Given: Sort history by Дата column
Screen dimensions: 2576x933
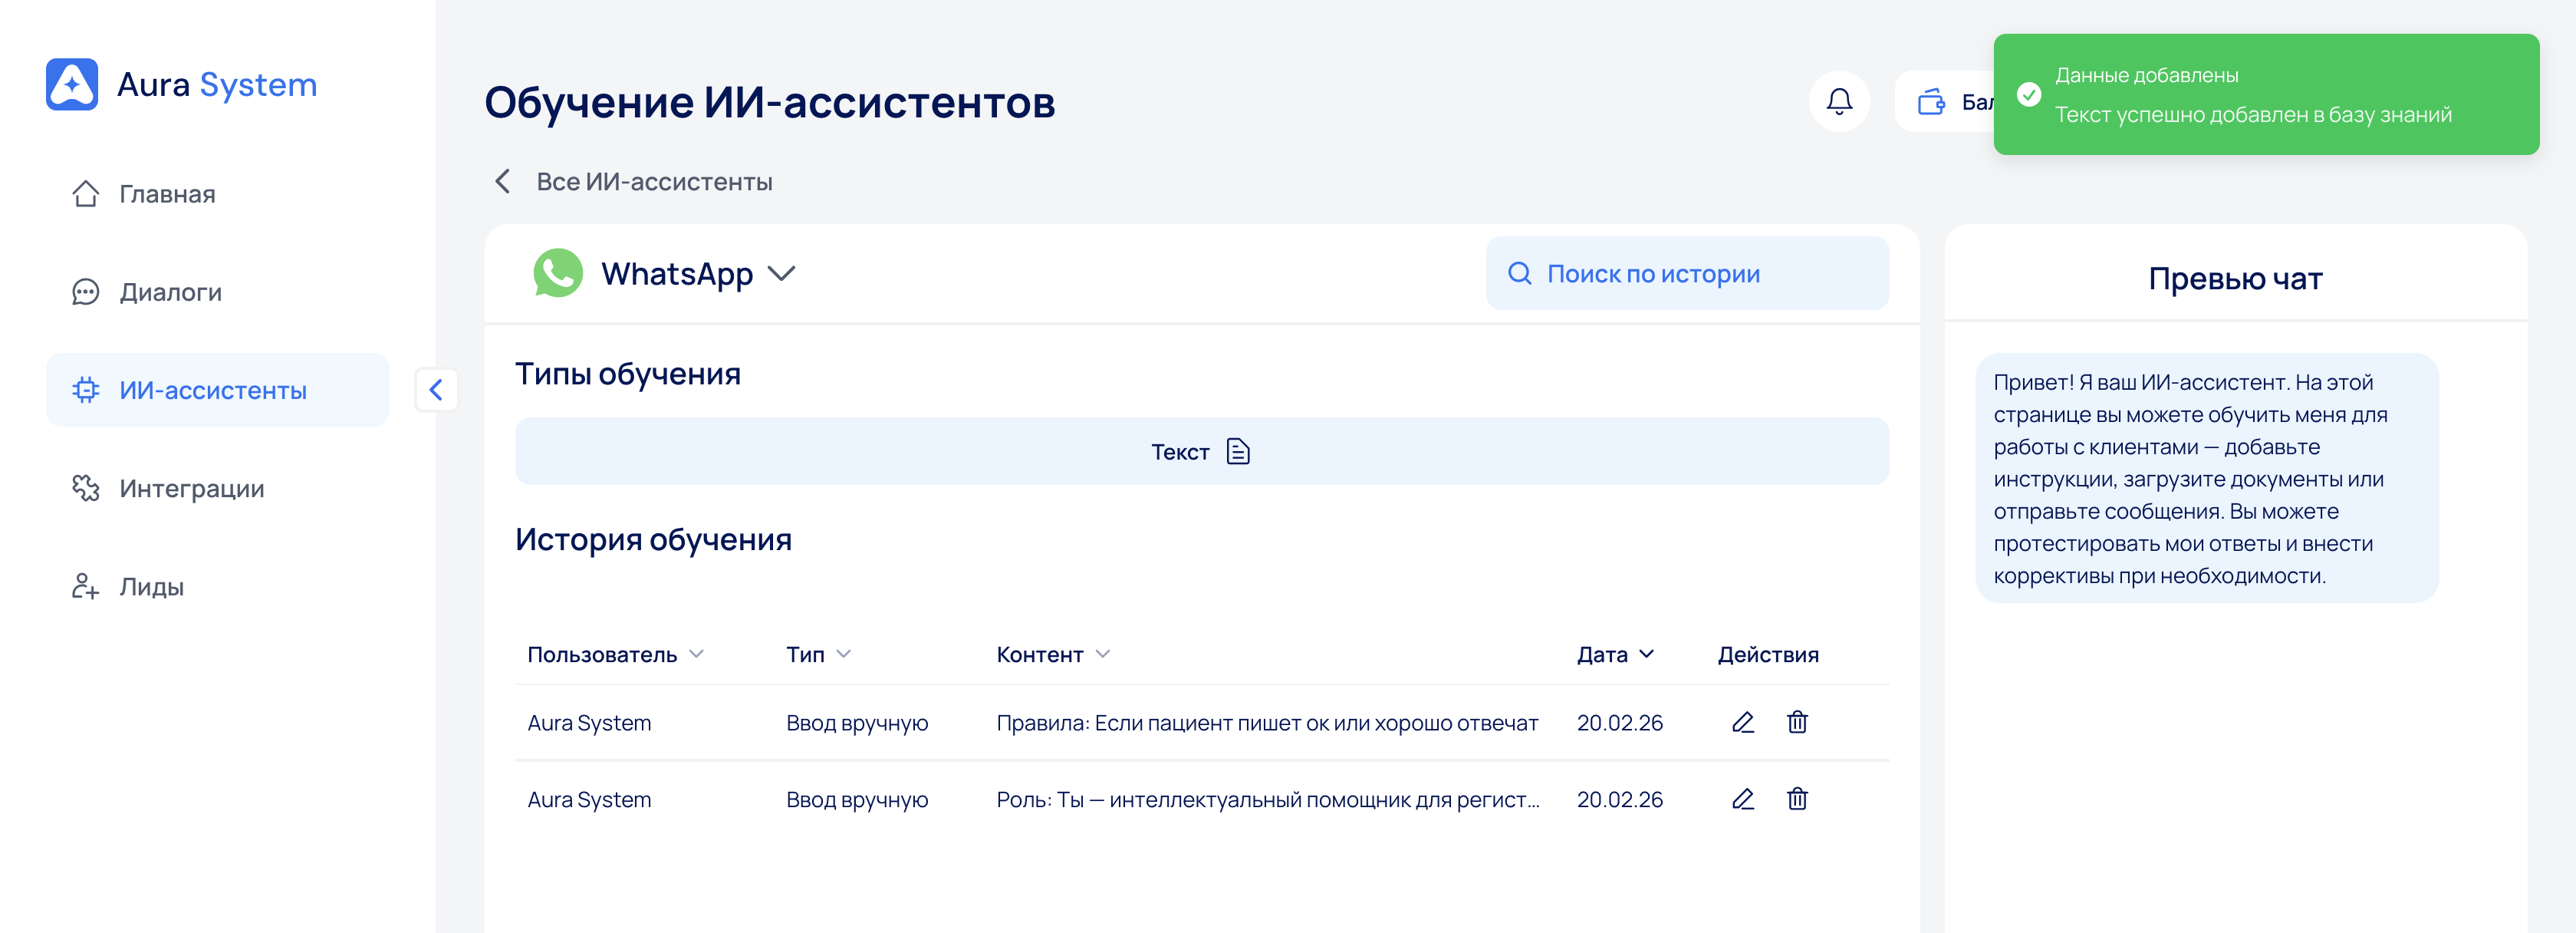Looking at the screenshot, I should tap(1614, 654).
